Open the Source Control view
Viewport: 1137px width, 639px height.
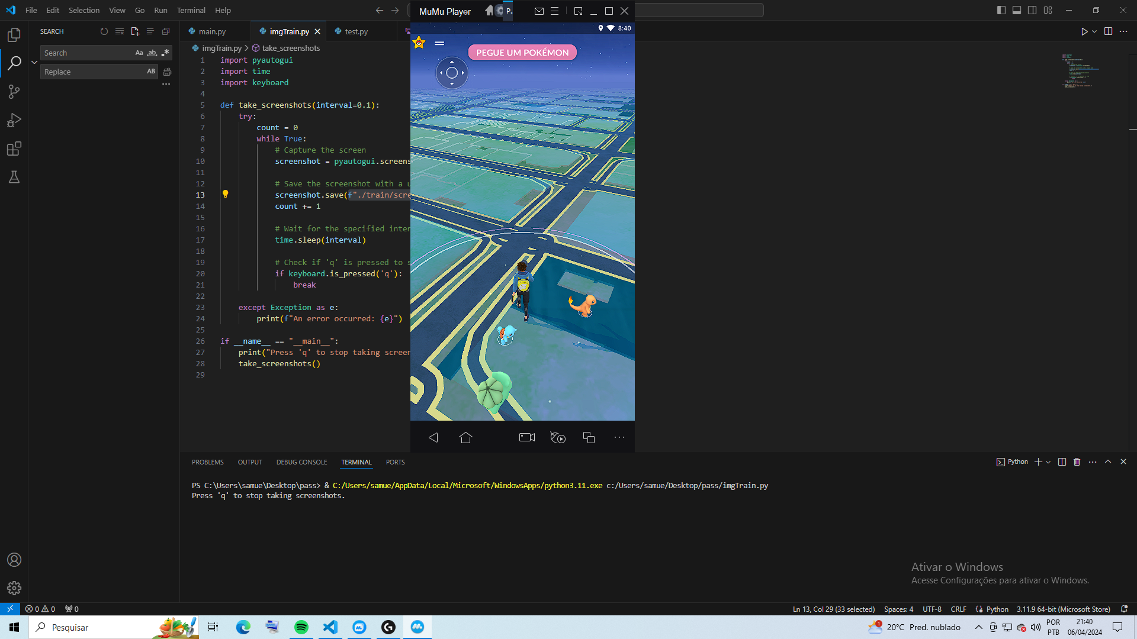pos(14,92)
